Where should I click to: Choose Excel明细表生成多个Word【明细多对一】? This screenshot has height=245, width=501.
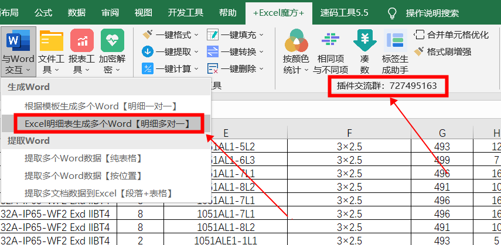click(x=106, y=123)
